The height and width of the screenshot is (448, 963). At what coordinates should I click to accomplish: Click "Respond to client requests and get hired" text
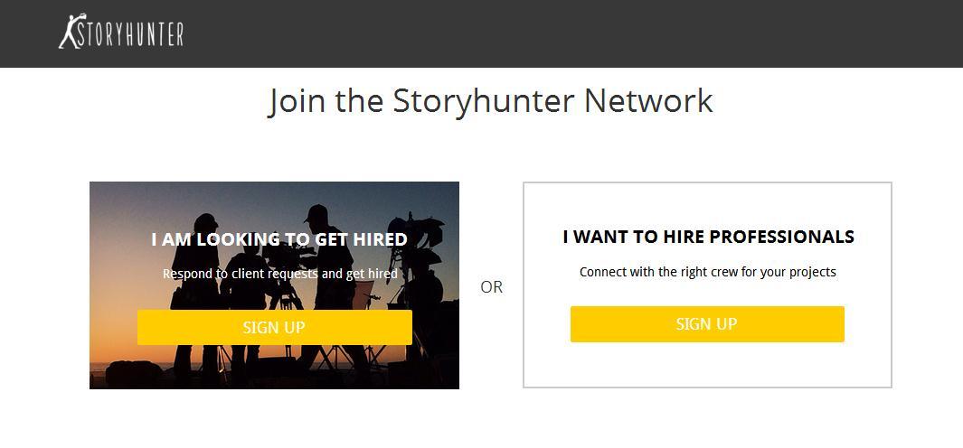279,273
